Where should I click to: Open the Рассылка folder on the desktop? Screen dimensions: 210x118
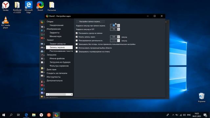point(52,6)
